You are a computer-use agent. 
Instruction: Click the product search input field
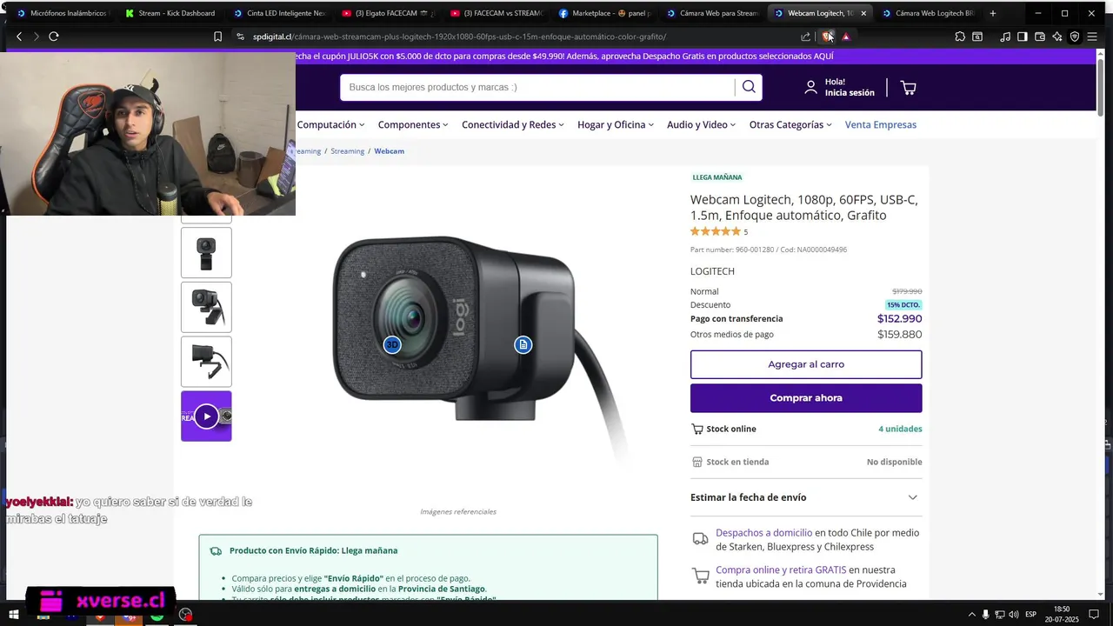pyautogui.click(x=537, y=87)
